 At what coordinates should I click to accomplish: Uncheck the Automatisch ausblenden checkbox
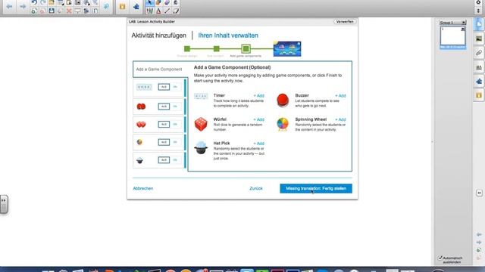click(440, 258)
